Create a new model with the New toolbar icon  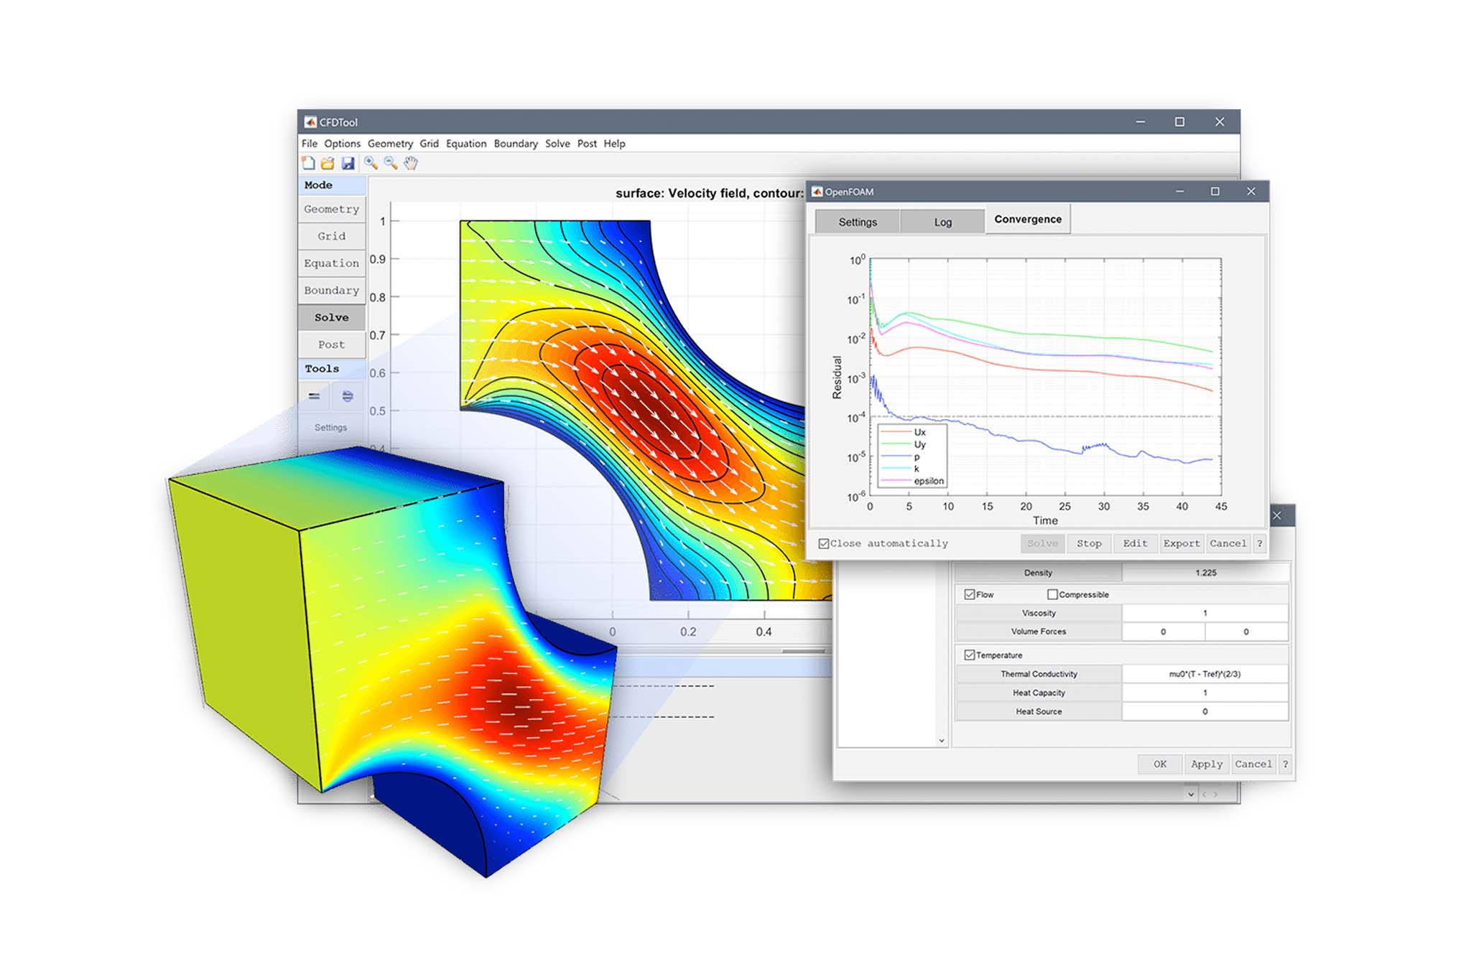click(308, 163)
